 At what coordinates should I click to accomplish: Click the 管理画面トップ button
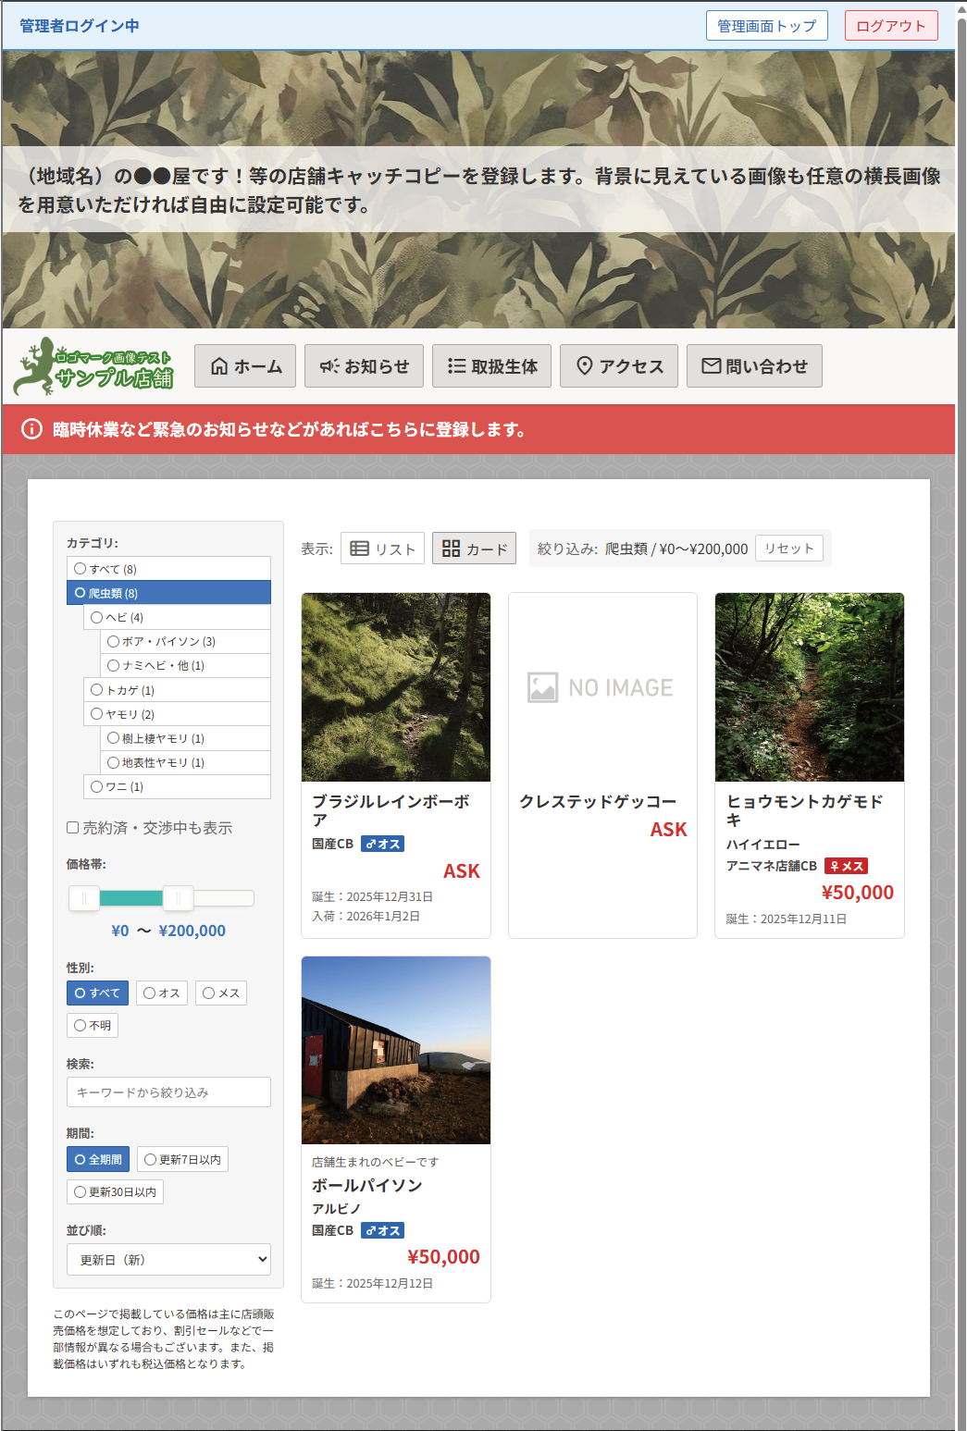pyautogui.click(x=766, y=26)
